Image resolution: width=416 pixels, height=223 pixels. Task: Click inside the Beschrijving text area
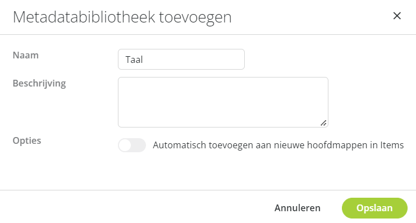[x=223, y=102]
